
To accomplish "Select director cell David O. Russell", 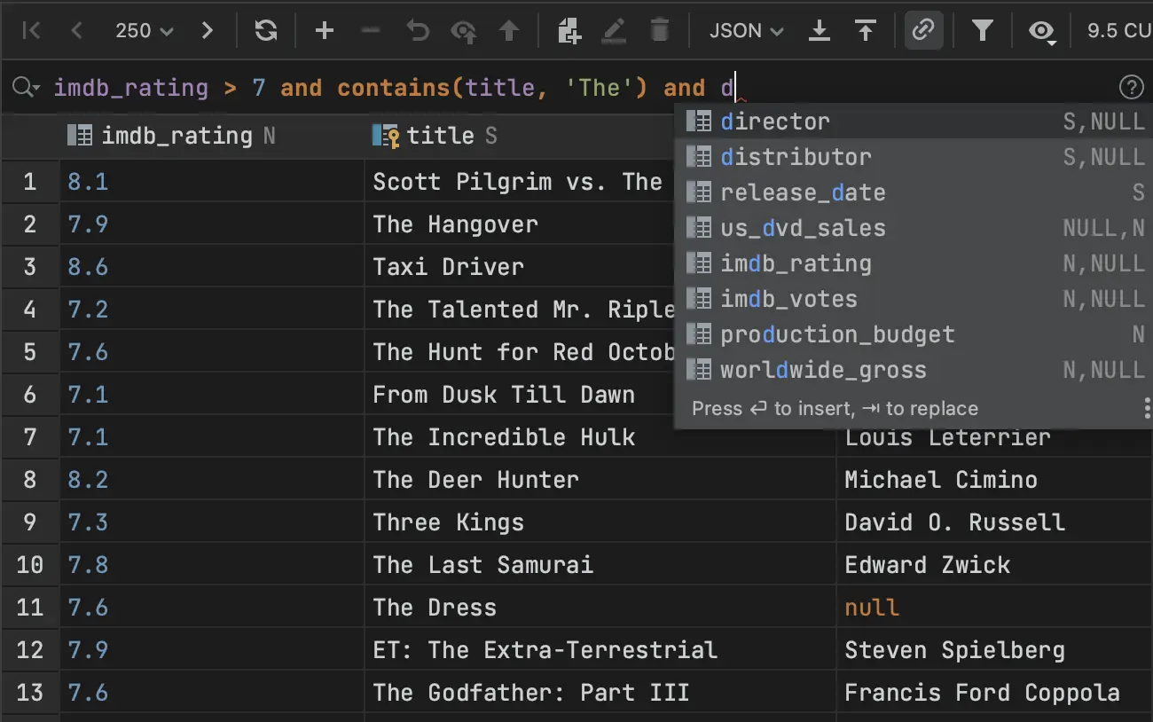I will pos(995,522).
